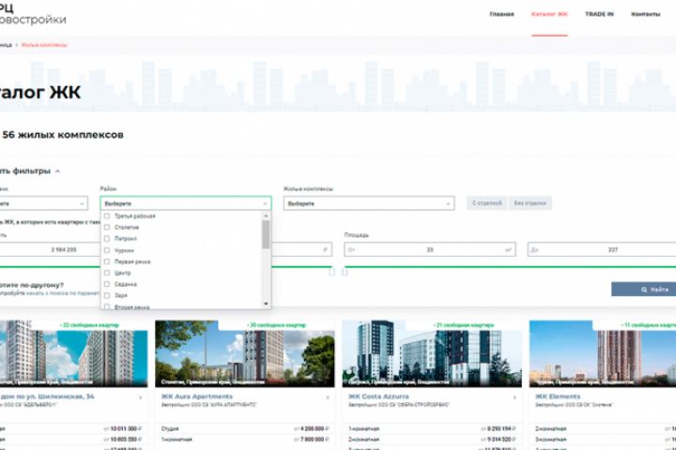The height and width of the screenshot is (450, 676).
Task: Check the 'Чуркин' district checkbox
Action: pyautogui.click(x=107, y=250)
